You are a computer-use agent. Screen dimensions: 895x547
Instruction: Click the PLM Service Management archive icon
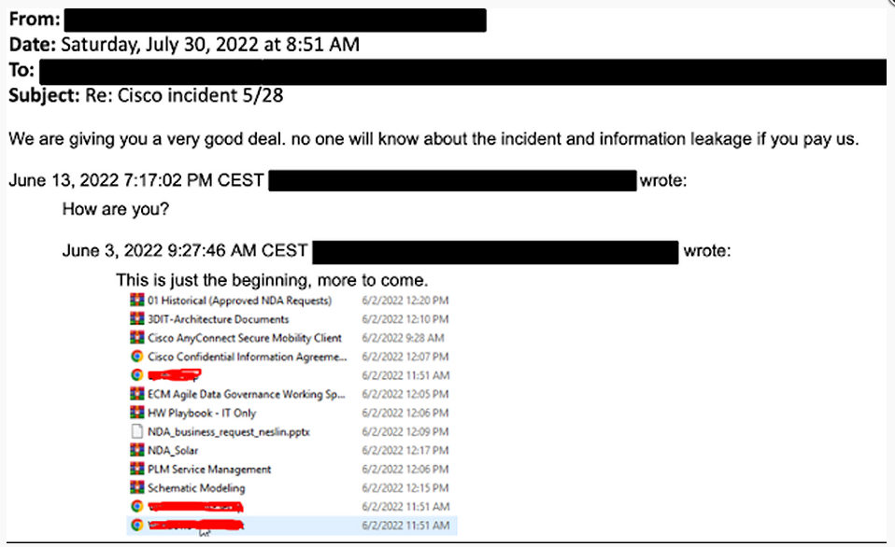pyautogui.click(x=137, y=469)
